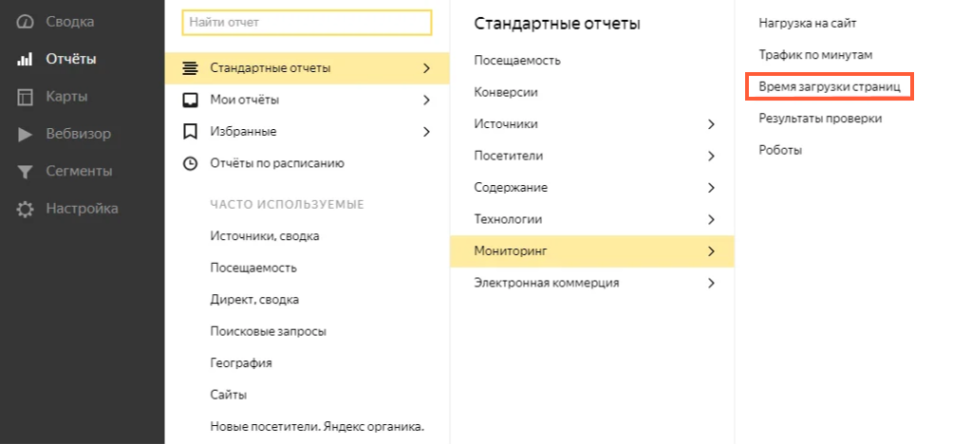Select the Источники category

[592, 124]
